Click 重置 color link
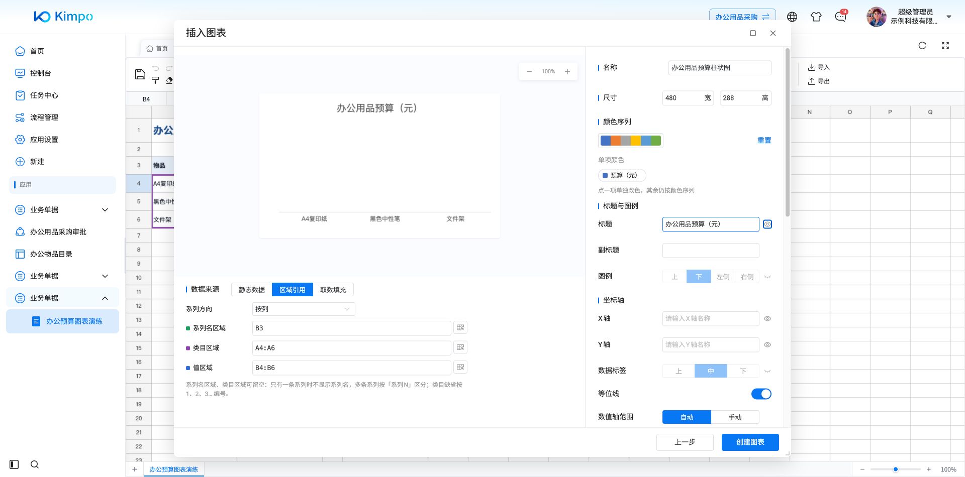The width and height of the screenshot is (965, 477). [x=764, y=141]
